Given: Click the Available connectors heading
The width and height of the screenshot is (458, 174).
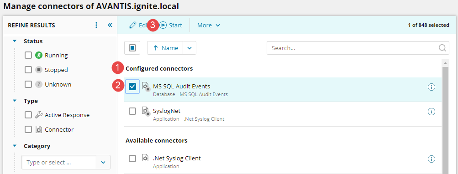Looking at the screenshot, I should point(157,140).
